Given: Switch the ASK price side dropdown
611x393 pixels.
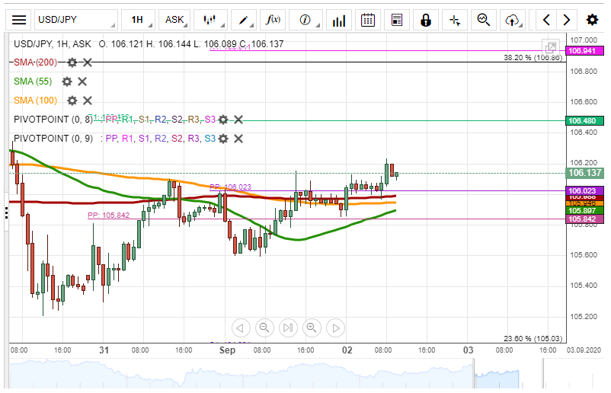Looking at the screenshot, I should pos(174,20).
